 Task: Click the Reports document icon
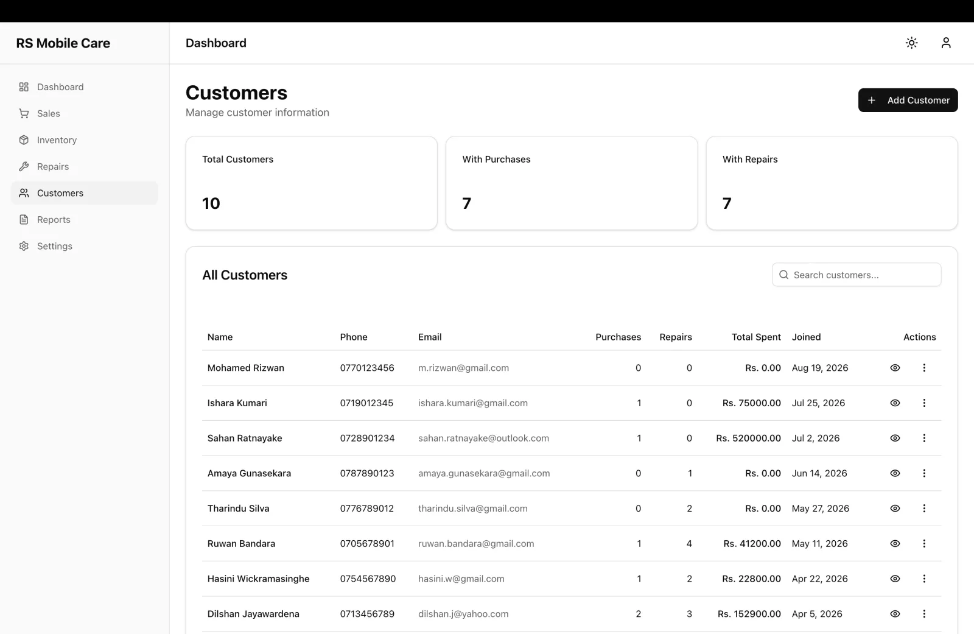point(24,219)
